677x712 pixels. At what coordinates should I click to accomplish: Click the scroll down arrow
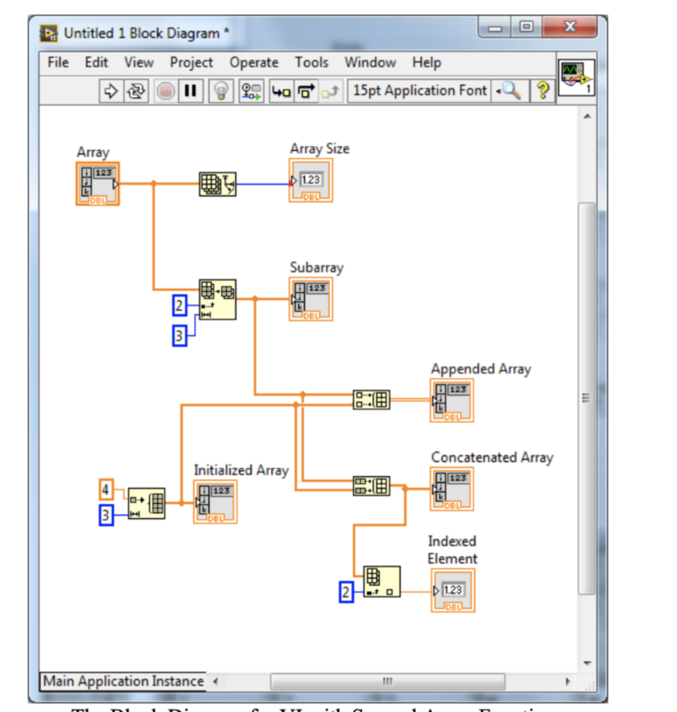587,663
